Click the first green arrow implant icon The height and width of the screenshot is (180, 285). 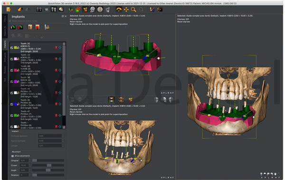pos(13,27)
